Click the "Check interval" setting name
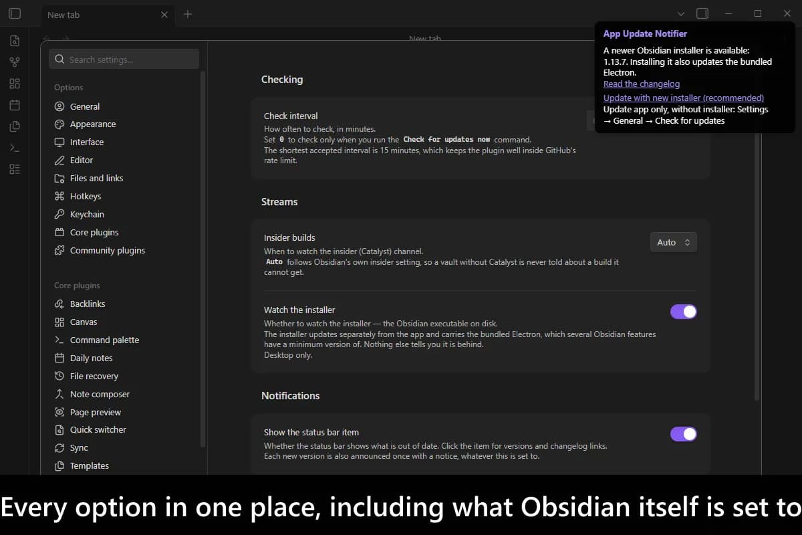The width and height of the screenshot is (802, 535). click(291, 116)
